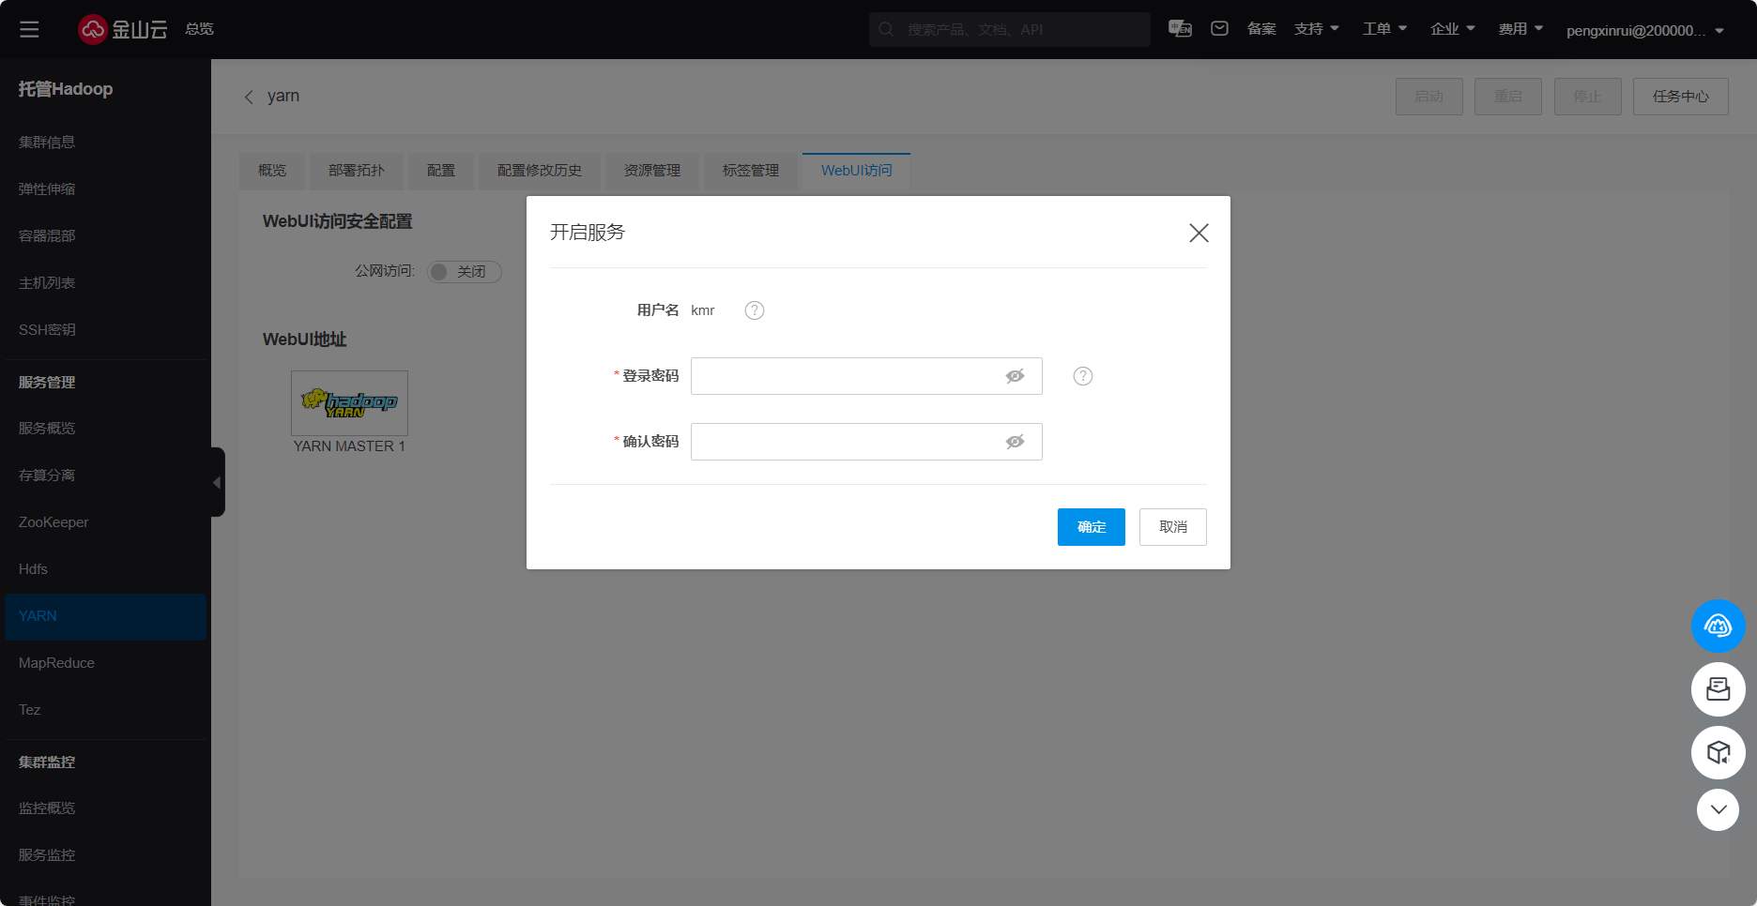Click the Kingsoft Cloud logo

(122, 29)
